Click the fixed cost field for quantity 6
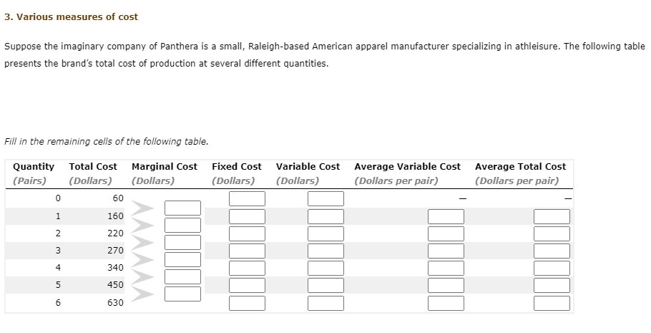Image resolution: width=651 pixels, height=333 pixels. coord(247,303)
